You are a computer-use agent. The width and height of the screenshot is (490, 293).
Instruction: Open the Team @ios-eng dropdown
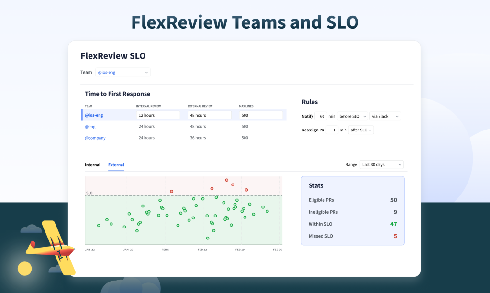pyautogui.click(x=122, y=72)
